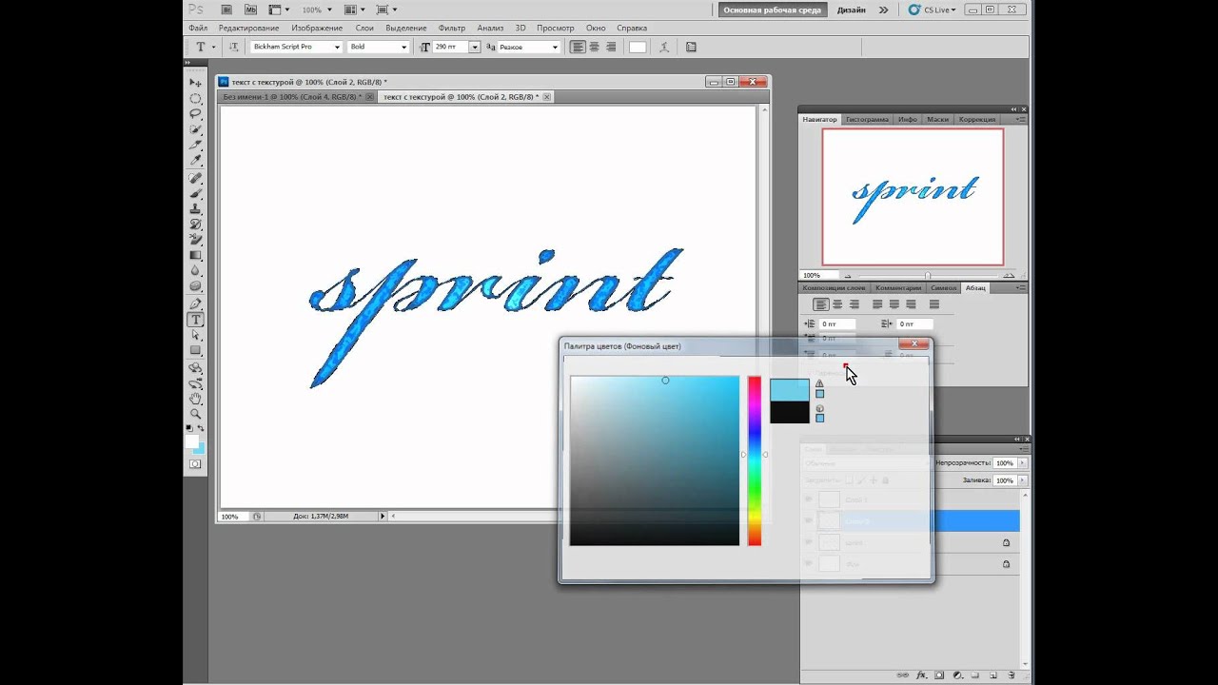The height and width of the screenshot is (685, 1218).
Task: Select the Quick Selection tool
Action: click(x=195, y=129)
